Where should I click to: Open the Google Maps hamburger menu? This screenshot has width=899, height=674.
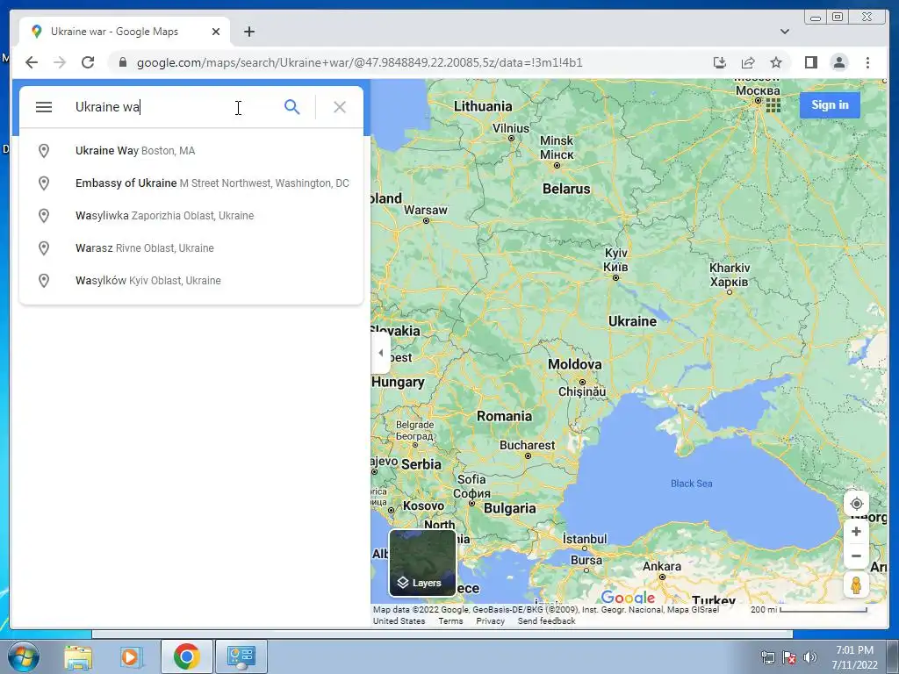pyautogui.click(x=44, y=107)
